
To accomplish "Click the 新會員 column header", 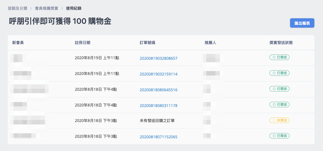I will point(18,43).
